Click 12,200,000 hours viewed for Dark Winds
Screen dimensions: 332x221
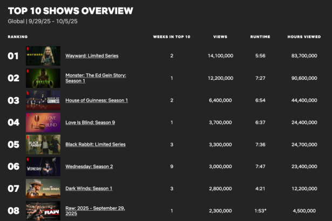tap(304, 189)
